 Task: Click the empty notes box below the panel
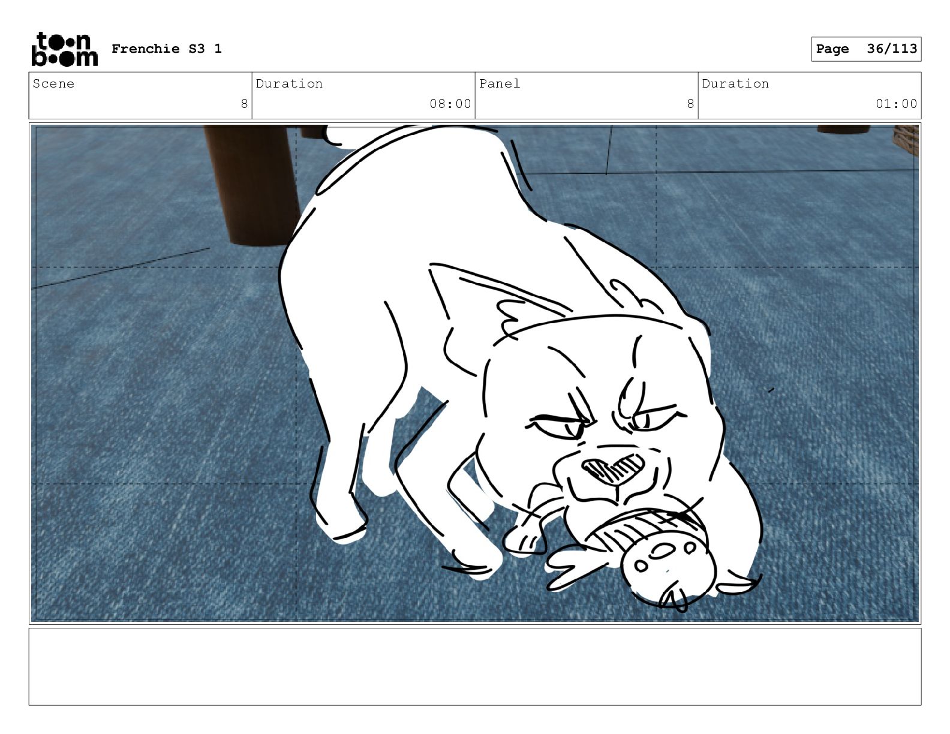[x=475, y=666]
